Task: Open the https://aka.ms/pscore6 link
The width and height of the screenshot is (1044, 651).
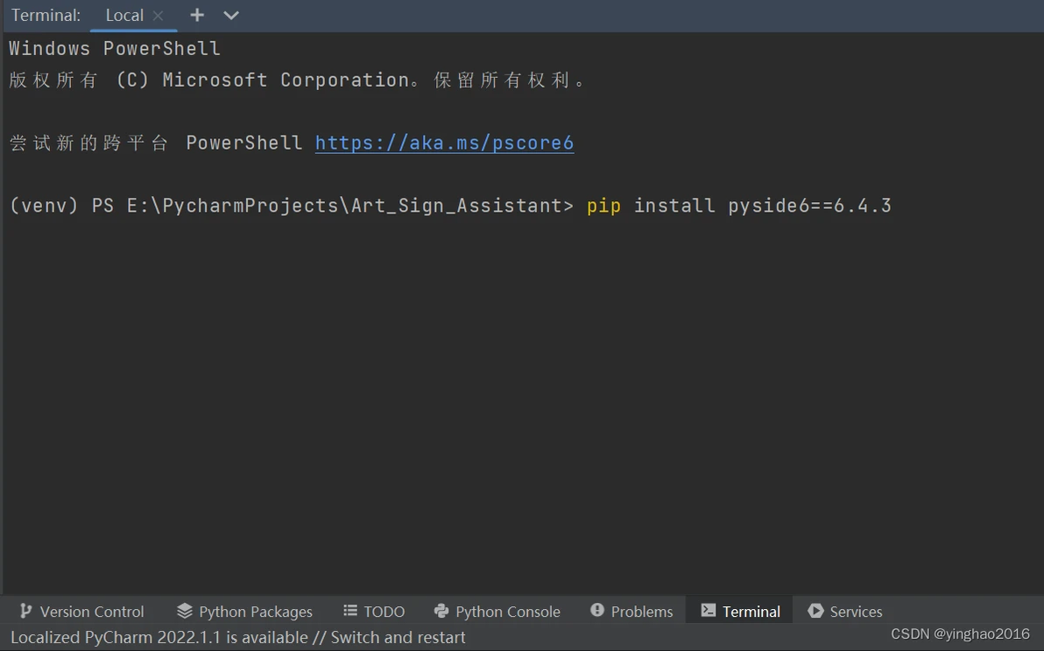Action: [444, 143]
